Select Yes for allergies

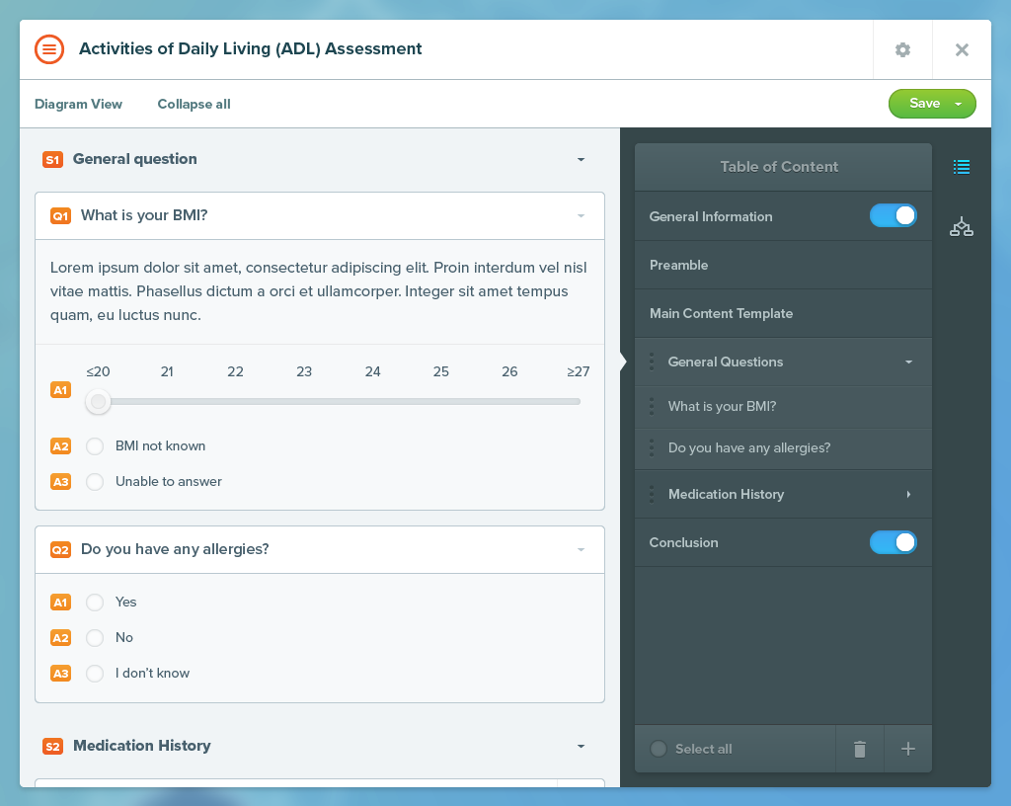95,603
